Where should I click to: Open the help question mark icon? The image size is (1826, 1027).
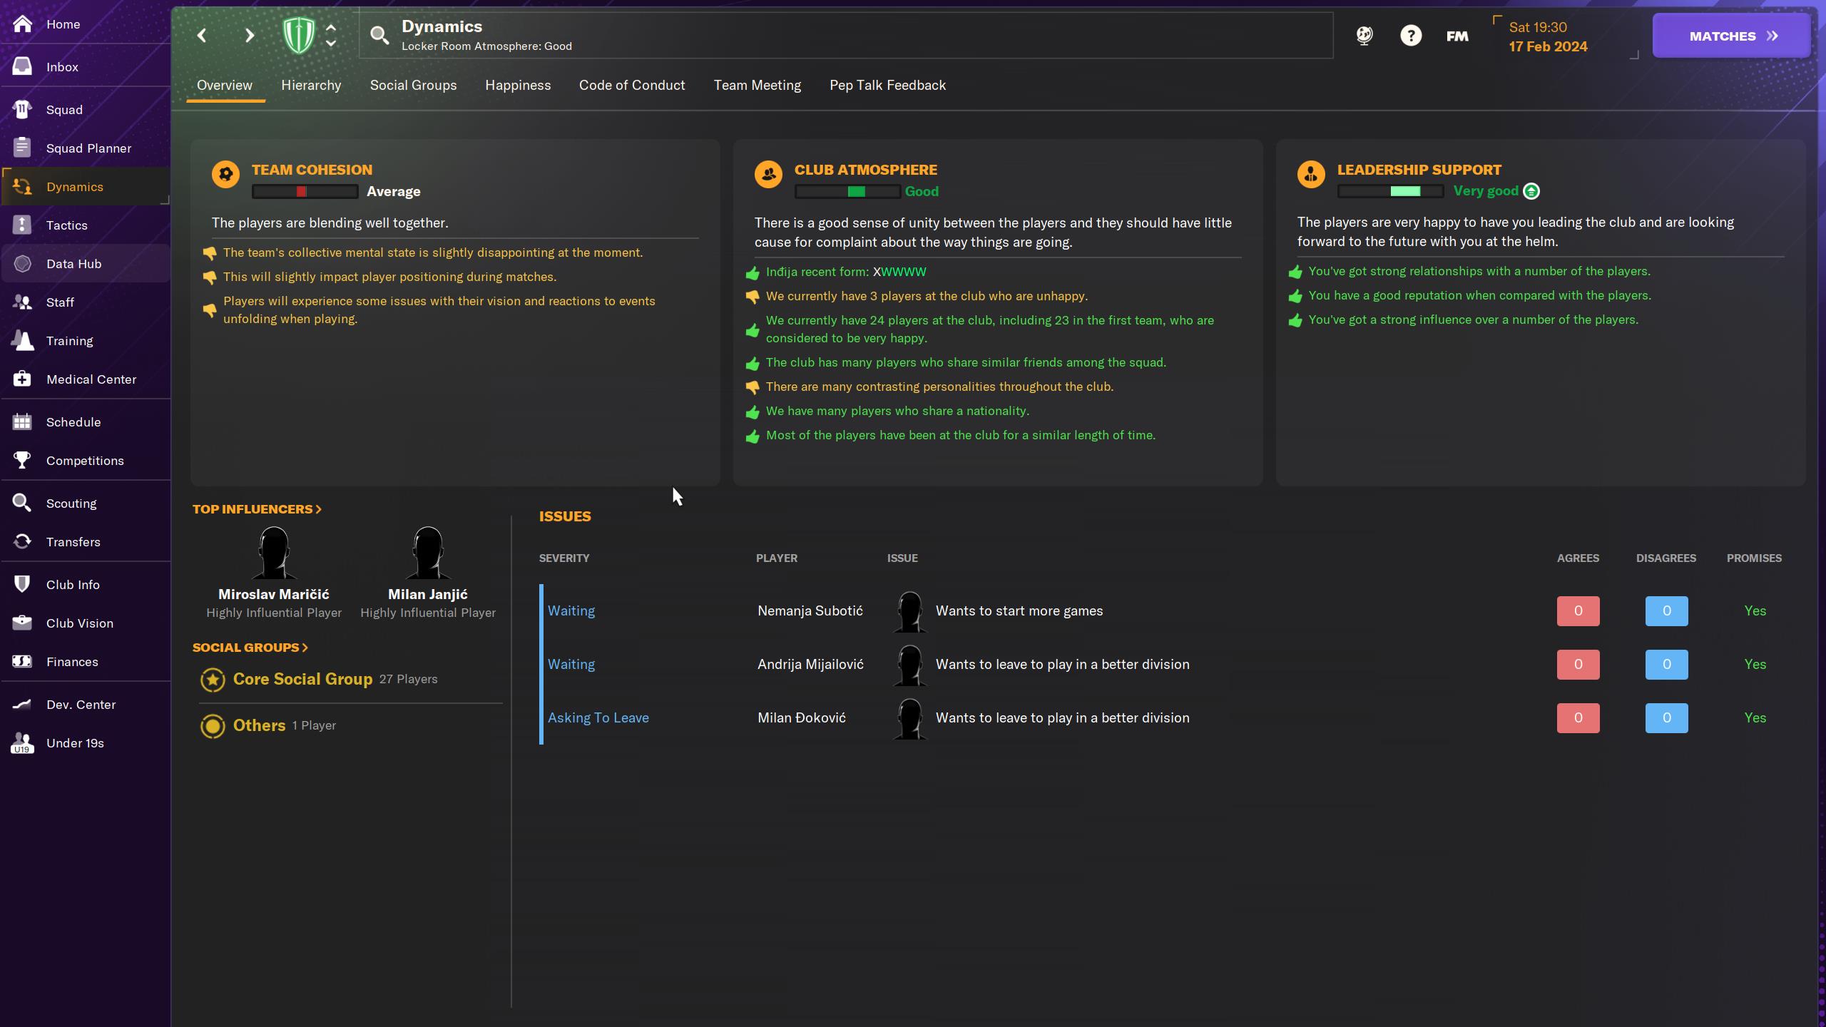pos(1410,36)
